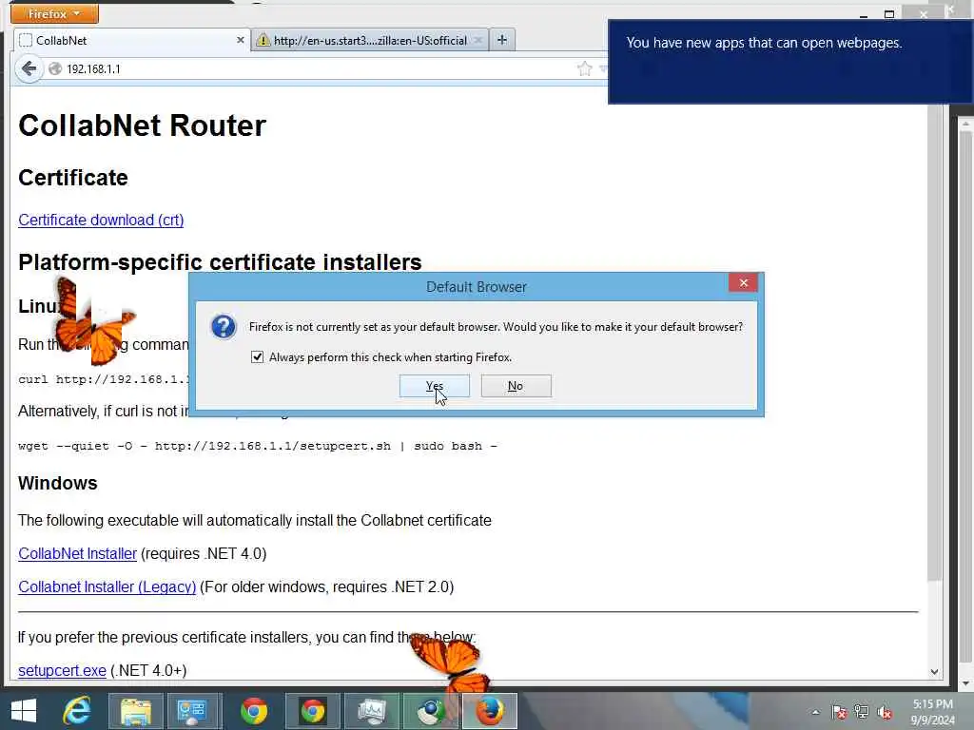Switch to the en-us.start3 mozilla tab
The image size is (974, 730).
(x=370, y=40)
